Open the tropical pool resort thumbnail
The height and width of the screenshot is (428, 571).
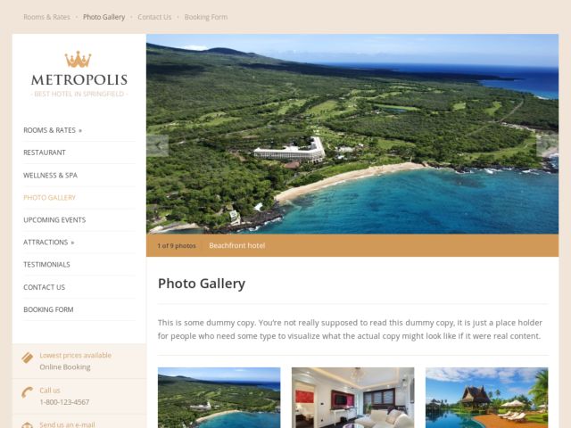[x=487, y=398]
